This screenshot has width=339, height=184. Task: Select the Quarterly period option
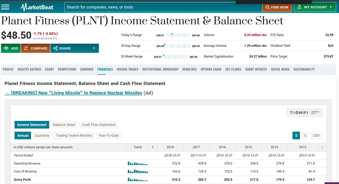(42, 135)
